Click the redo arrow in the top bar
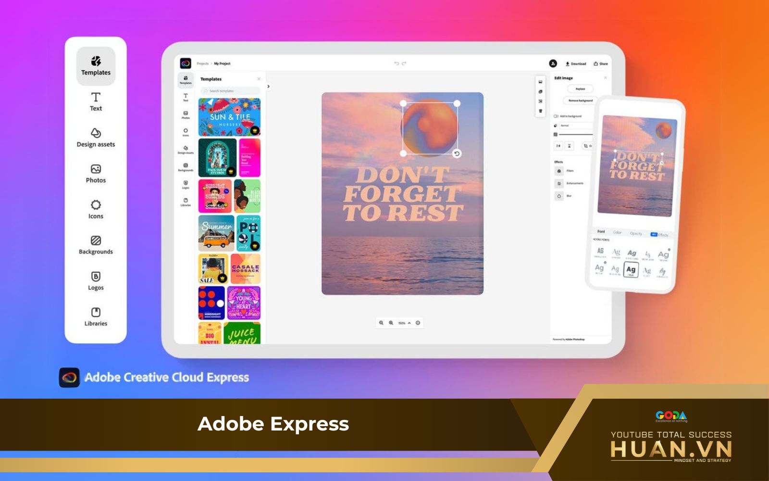This screenshot has width=769, height=481. (x=404, y=63)
